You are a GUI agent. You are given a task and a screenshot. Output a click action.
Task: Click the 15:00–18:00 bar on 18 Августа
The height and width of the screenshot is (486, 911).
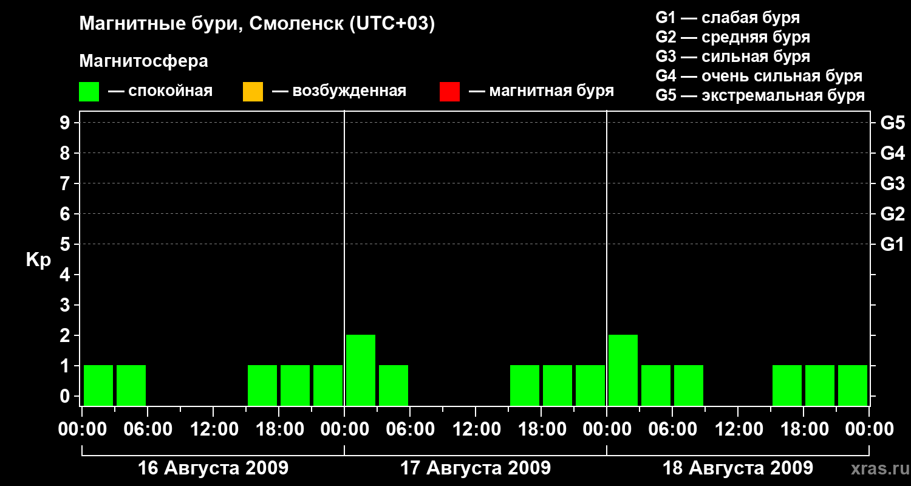tap(787, 385)
